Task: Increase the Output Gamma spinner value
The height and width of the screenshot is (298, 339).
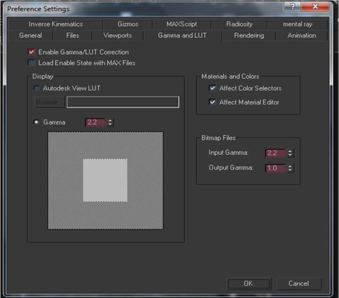Action: click(x=290, y=166)
